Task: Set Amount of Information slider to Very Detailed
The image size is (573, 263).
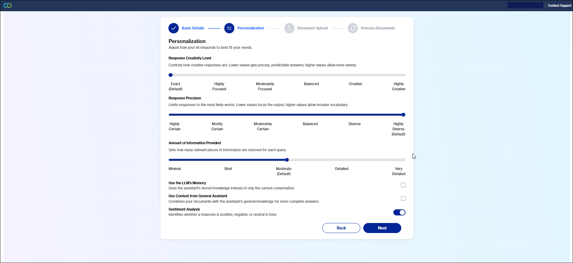Action: point(403,160)
